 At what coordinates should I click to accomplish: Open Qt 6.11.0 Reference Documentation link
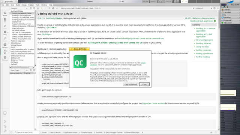coord(200,18)
